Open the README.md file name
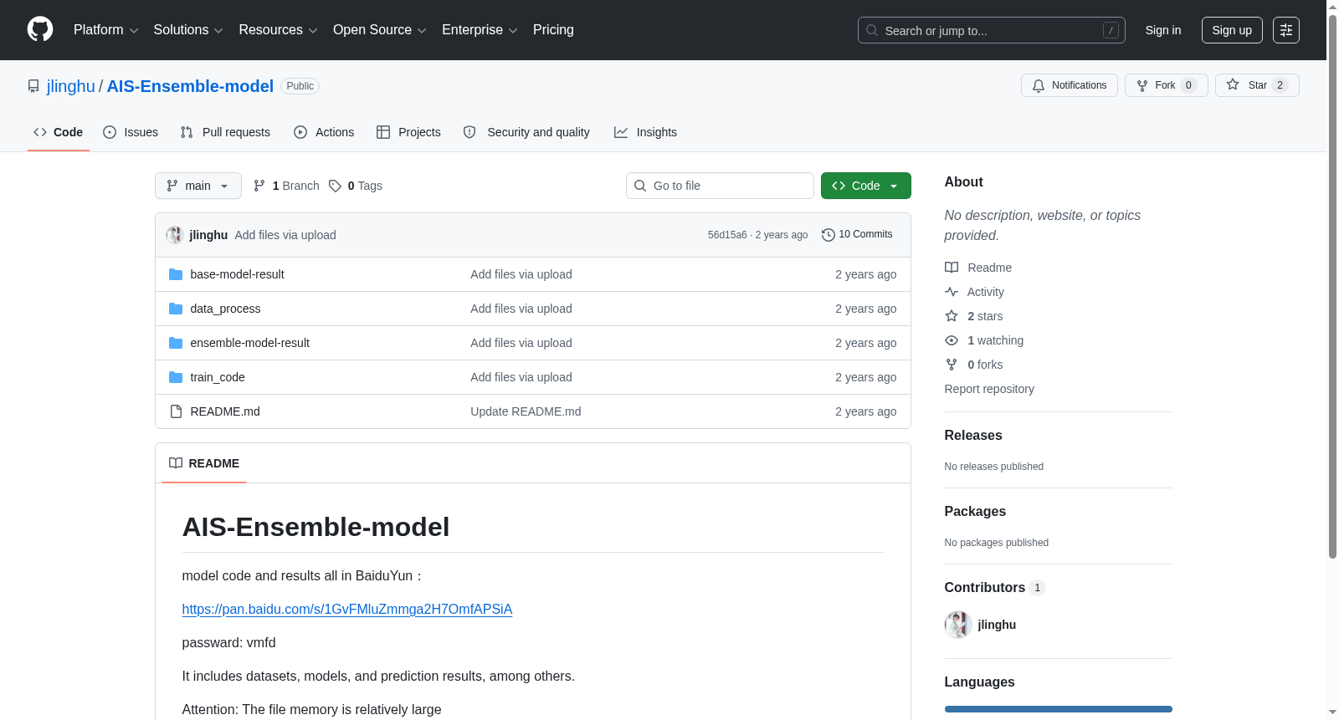The height and width of the screenshot is (720, 1339). [225, 411]
